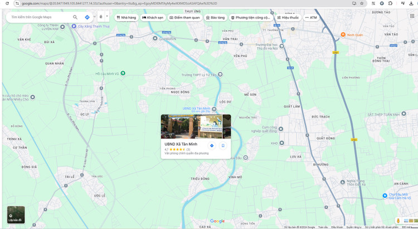Open the Lớp bản đồ layers thumbnail
The height and width of the screenshot is (229, 418).
16,215
